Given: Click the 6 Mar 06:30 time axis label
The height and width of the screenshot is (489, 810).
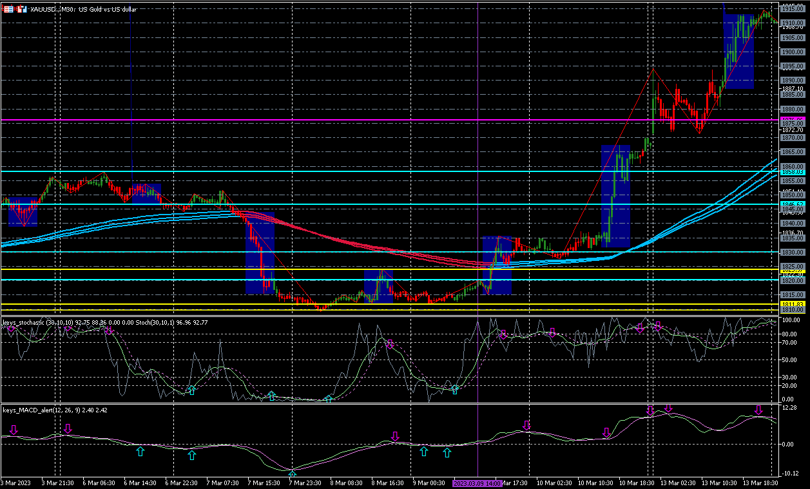Looking at the screenshot, I should pos(99,483).
